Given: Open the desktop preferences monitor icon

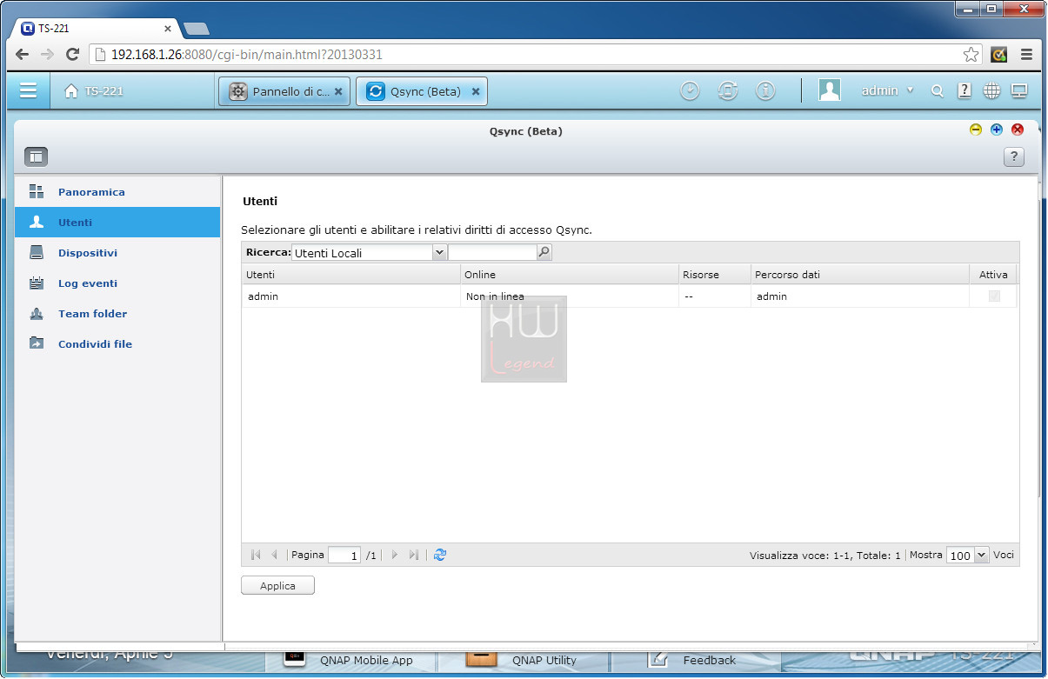Looking at the screenshot, I should [1019, 90].
